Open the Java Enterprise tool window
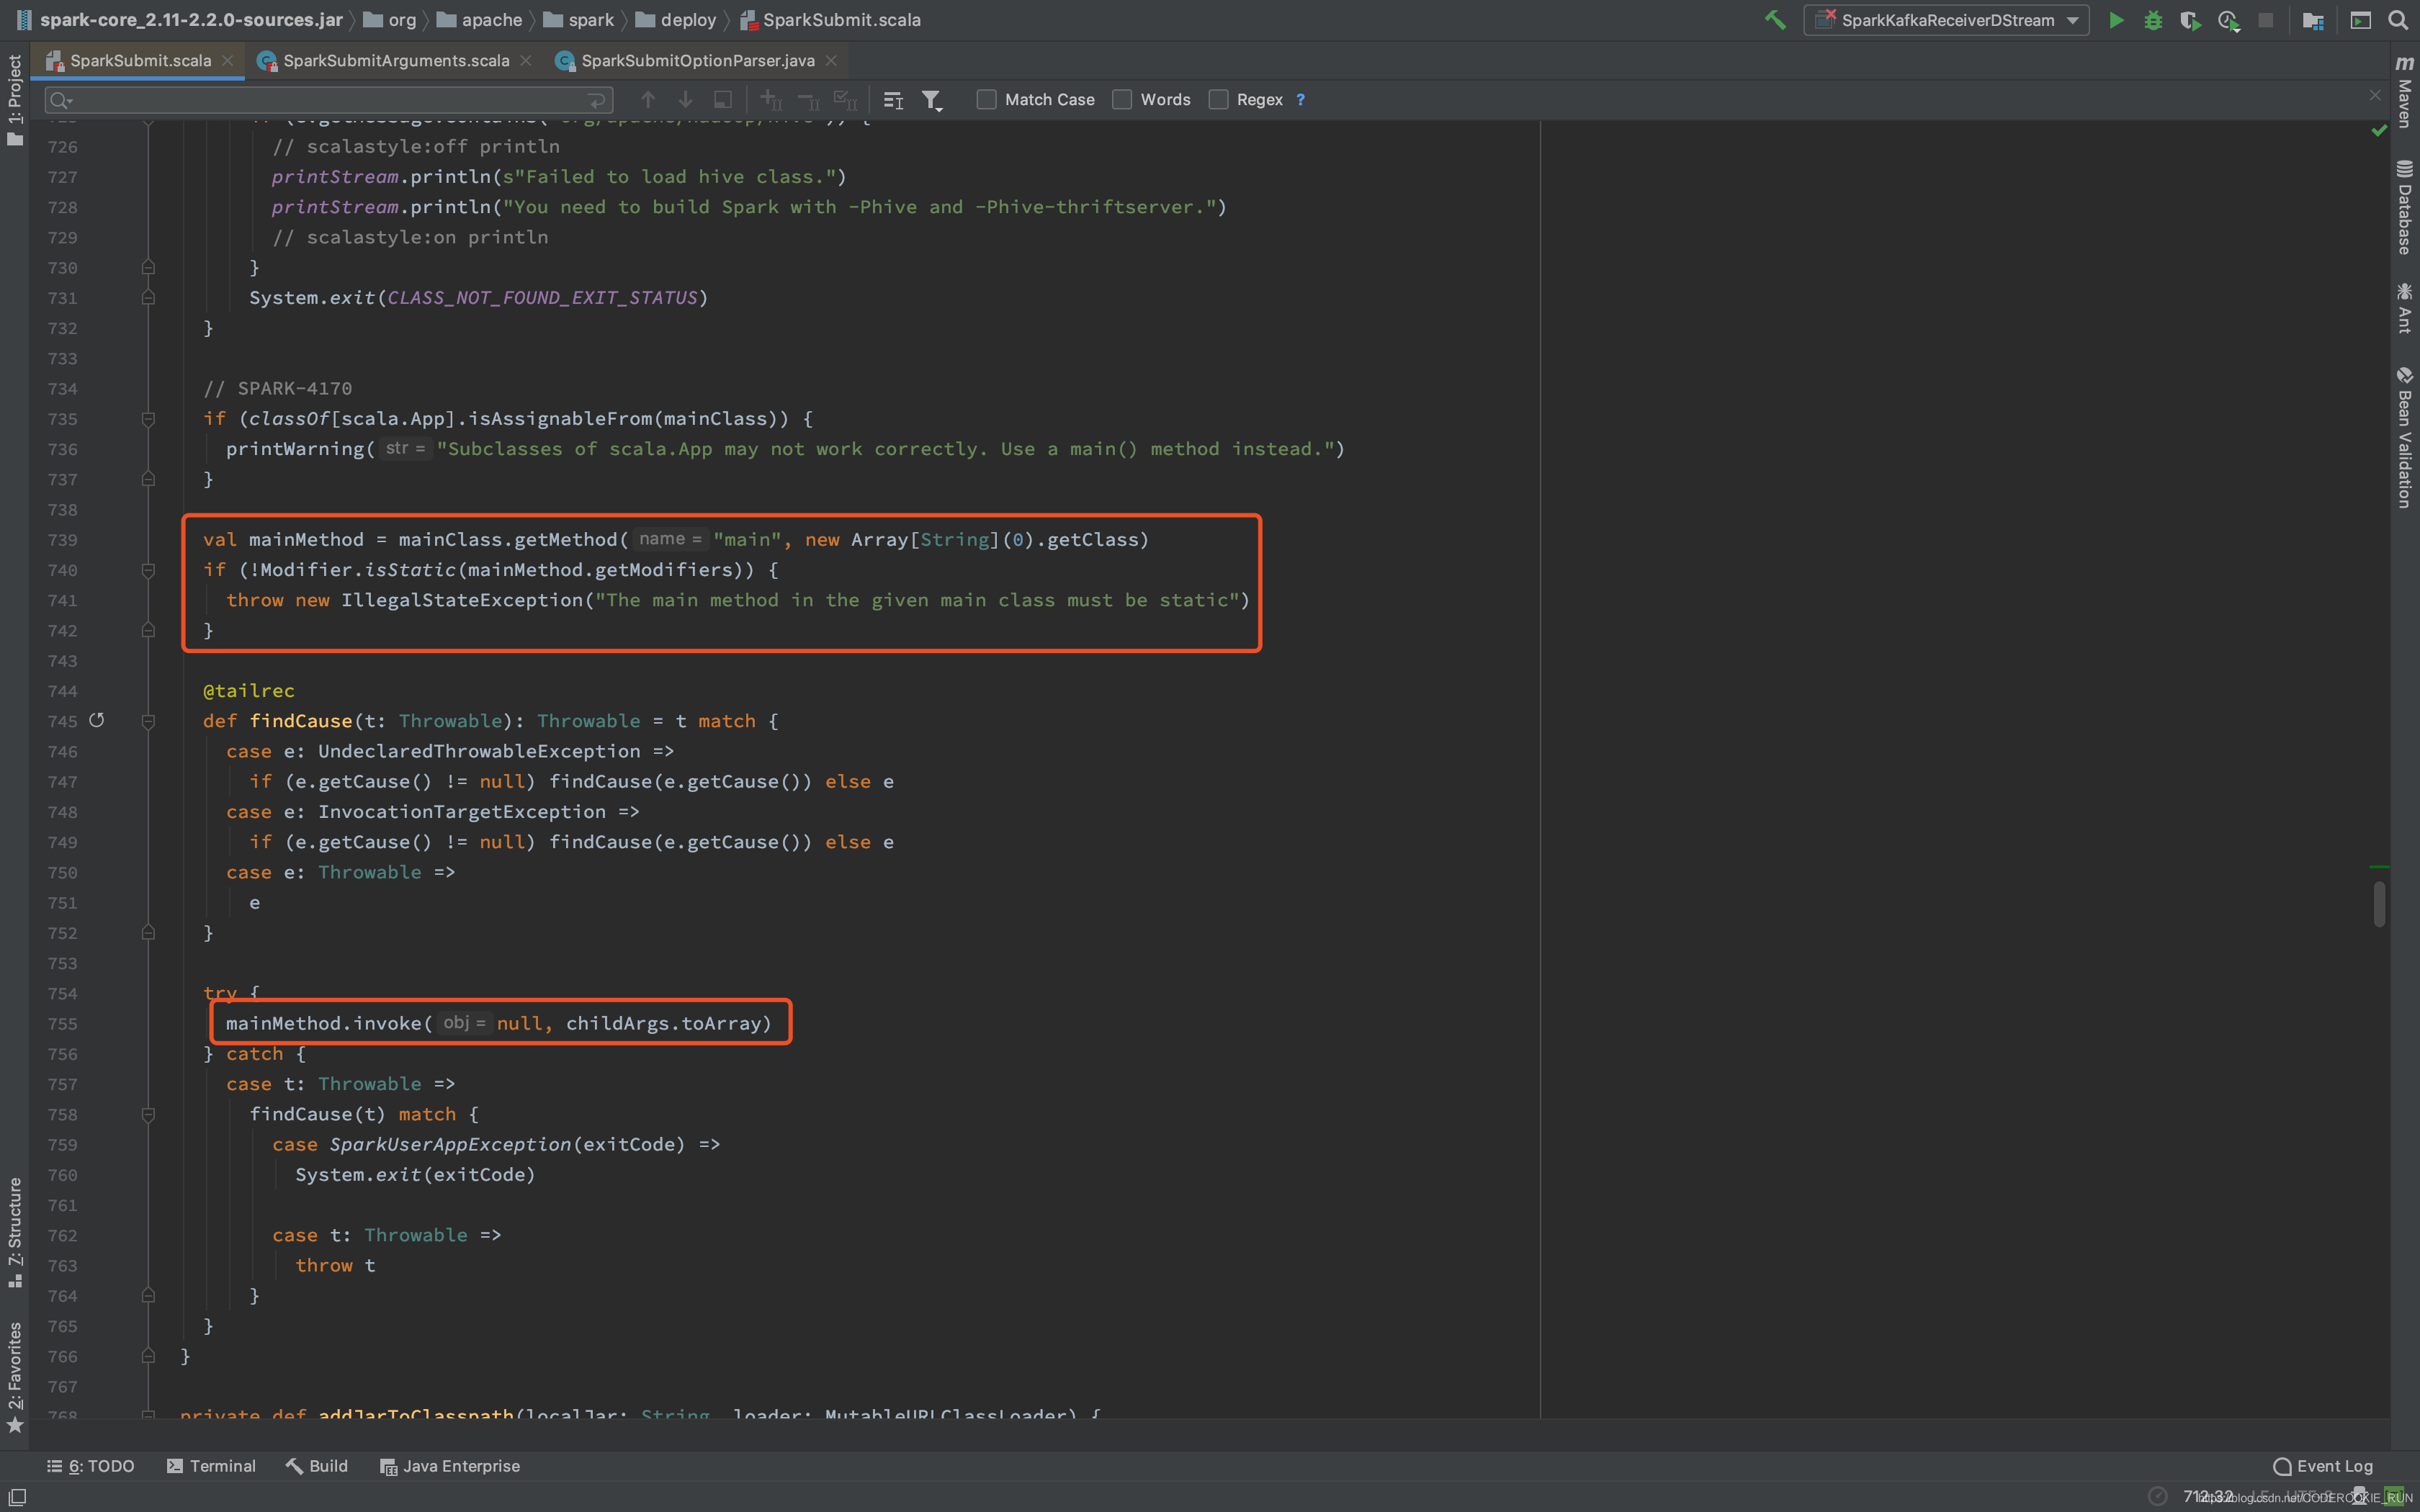 tap(450, 1466)
